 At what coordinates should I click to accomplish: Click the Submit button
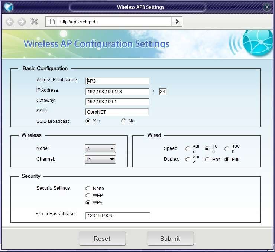170,239
